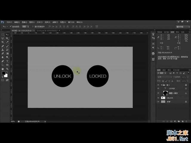Click the ellipse 1 copy layer thumbnail

[x=165, y=93]
